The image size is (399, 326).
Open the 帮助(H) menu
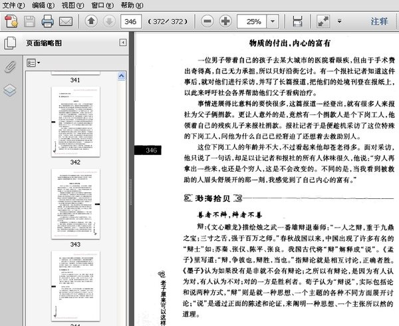click(132, 5)
